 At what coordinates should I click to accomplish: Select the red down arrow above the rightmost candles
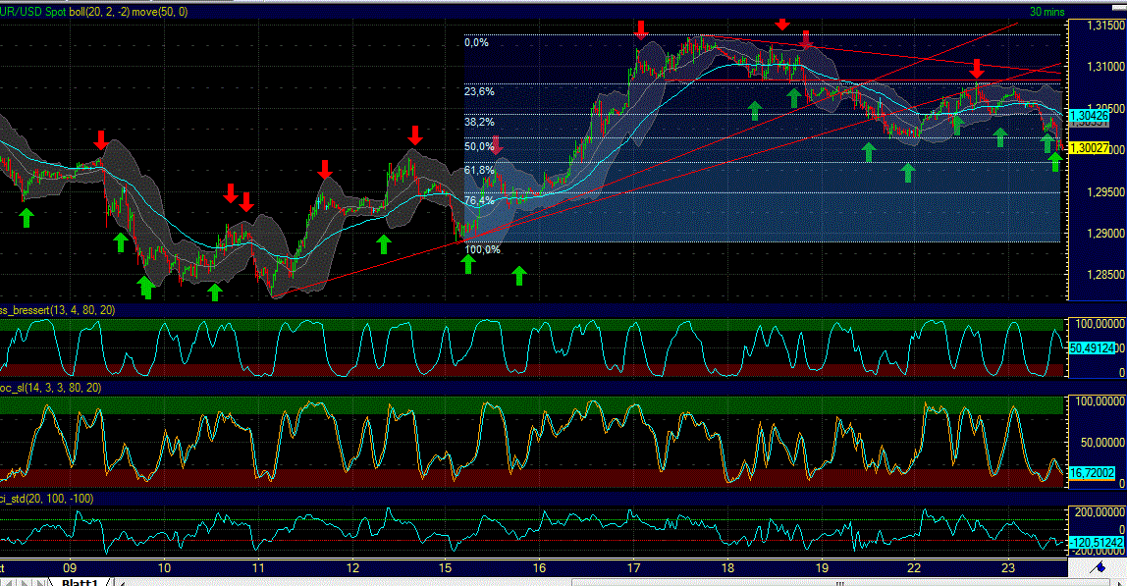tap(977, 69)
